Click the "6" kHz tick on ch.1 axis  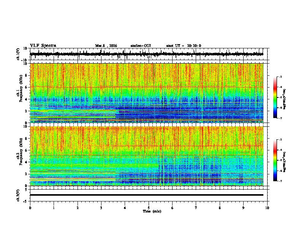click(x=27, y=87)
